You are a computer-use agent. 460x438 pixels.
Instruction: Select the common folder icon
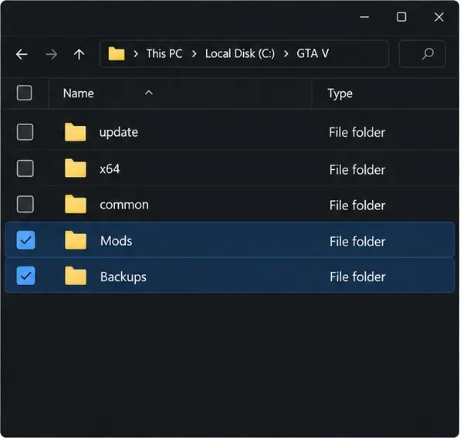(76, 204)
